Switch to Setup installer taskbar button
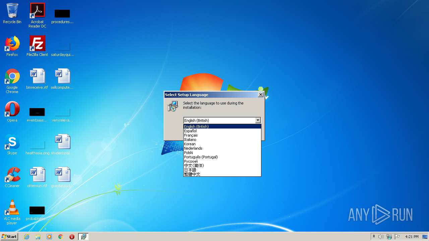The width and height of the screenshot is (429, 241). click(83, 237)
